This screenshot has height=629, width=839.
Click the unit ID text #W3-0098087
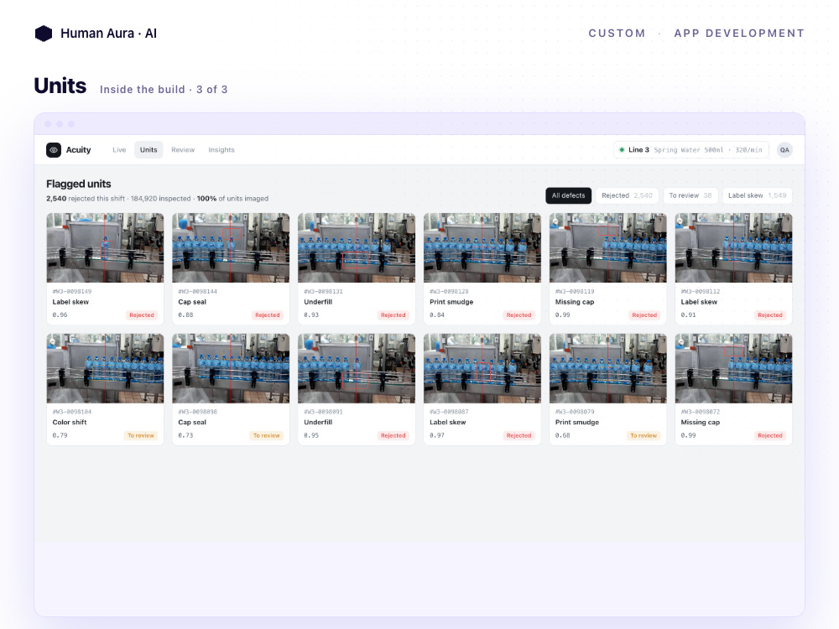coord(449,412)
